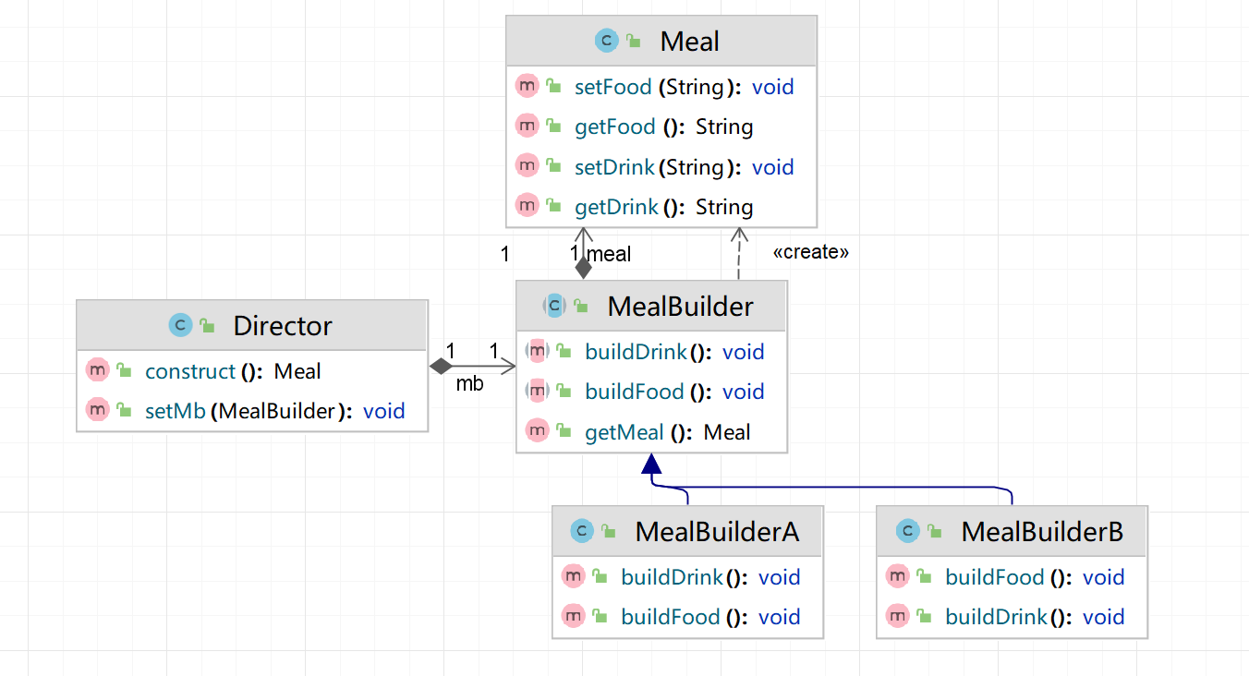Select the getFood() method in Meal
This screenshot has width=1249, height=676.
[x=663, y=127]
